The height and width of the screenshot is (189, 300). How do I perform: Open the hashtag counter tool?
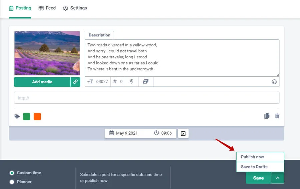tap(115, 82)
